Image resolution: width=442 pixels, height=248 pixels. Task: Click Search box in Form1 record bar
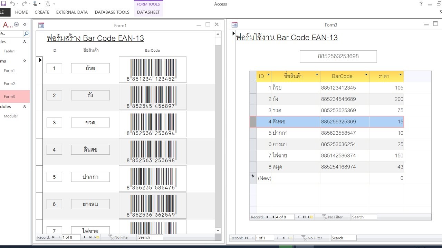click(x=150, y=237)
